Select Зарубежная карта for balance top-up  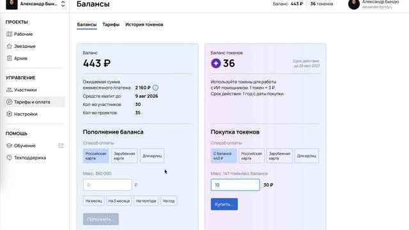(125, 156)
